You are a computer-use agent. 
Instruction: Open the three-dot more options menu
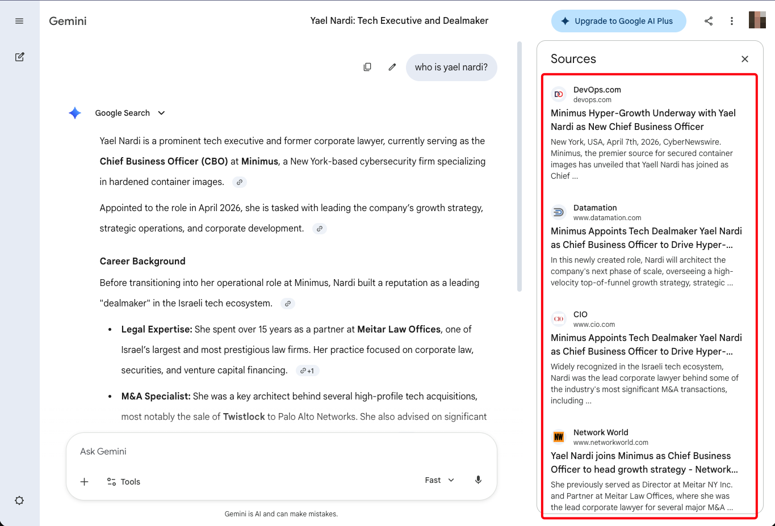732,21
